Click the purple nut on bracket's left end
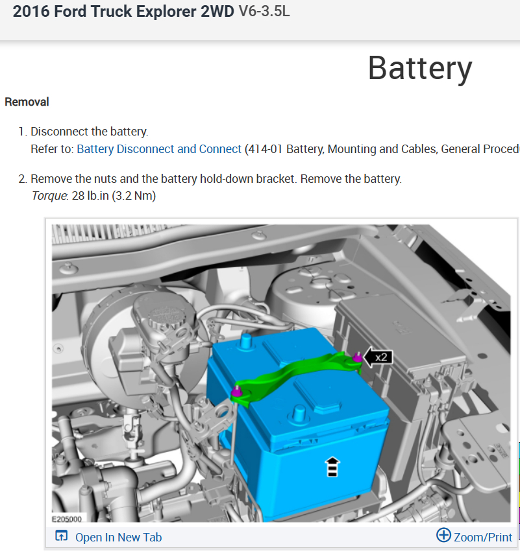520x557 pixels. (236, 392)
